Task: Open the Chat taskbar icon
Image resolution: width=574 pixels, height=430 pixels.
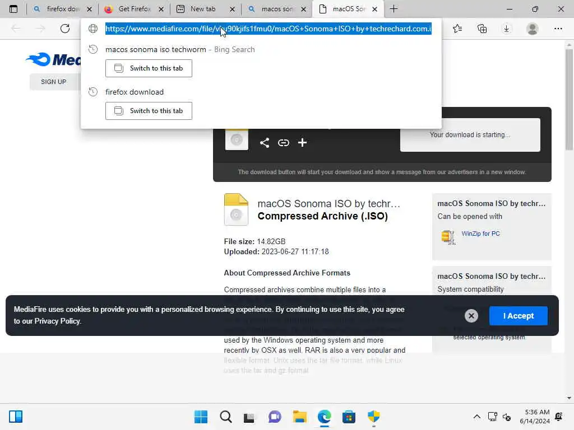Action: [x=275, y=417]
